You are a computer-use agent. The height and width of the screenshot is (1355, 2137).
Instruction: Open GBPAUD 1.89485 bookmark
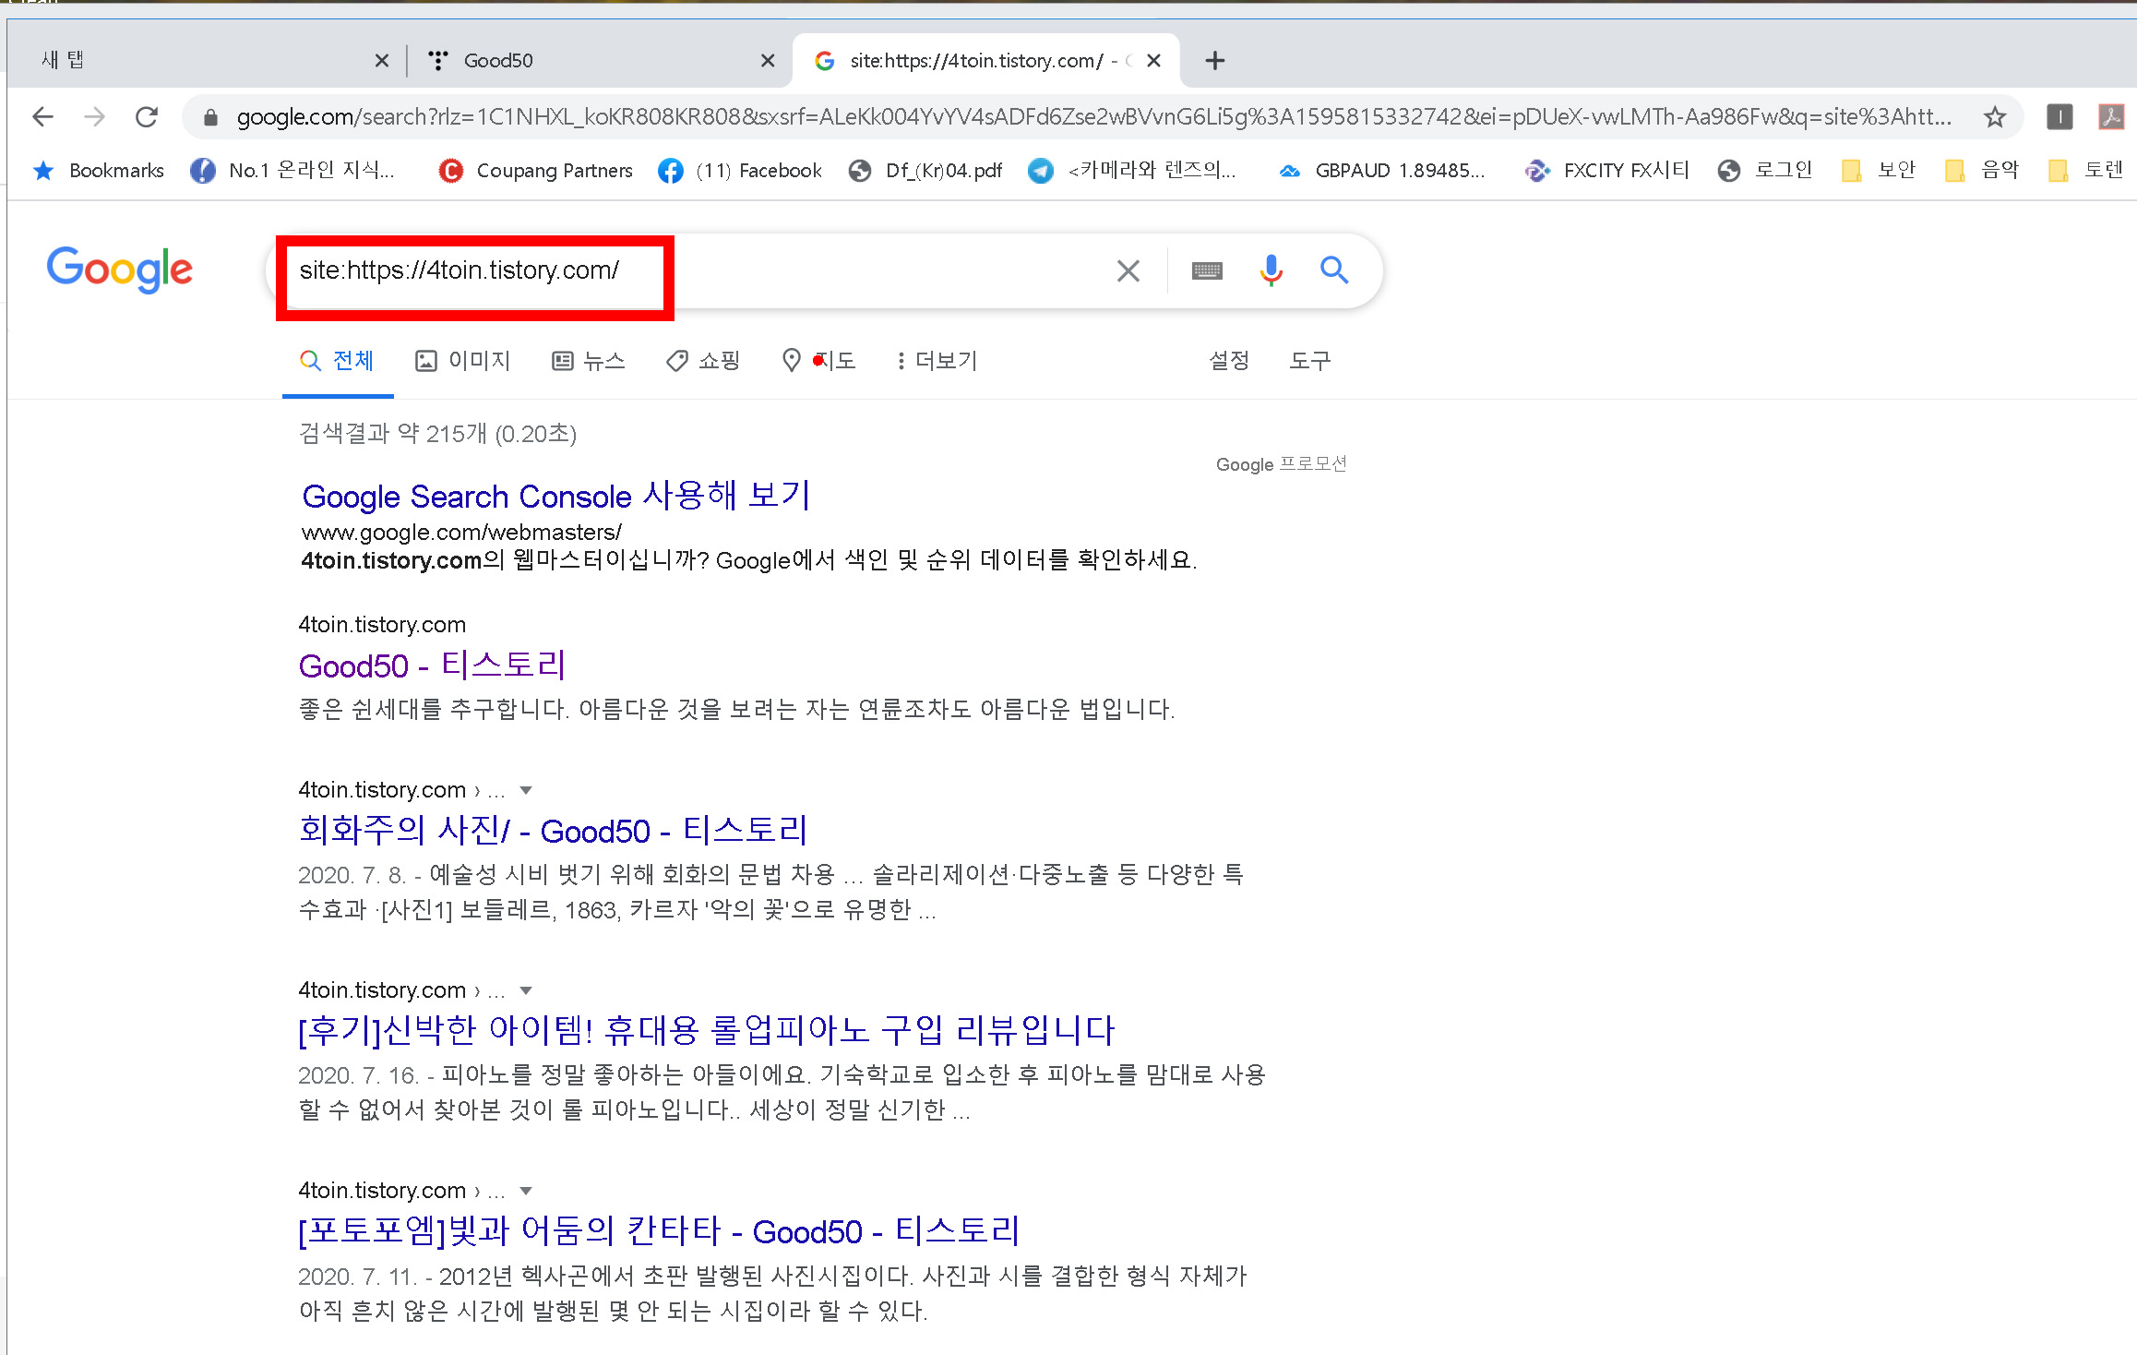pos(1381,171)
